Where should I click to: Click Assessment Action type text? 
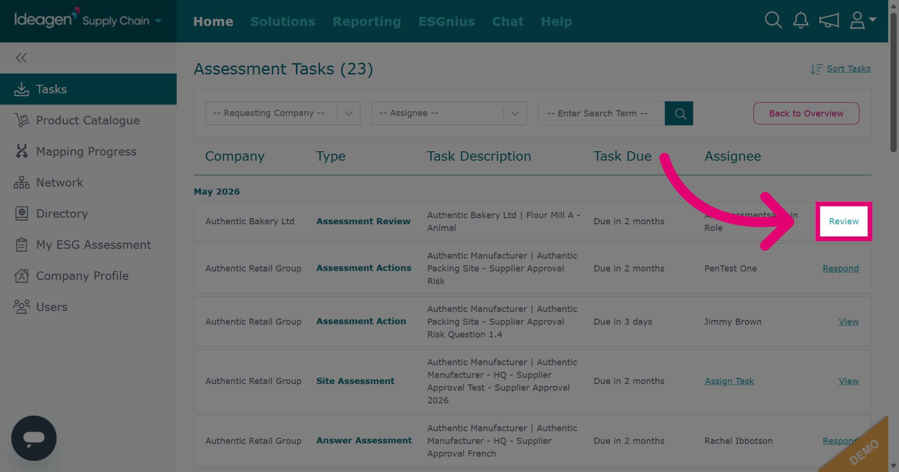[x=361, y=321]
